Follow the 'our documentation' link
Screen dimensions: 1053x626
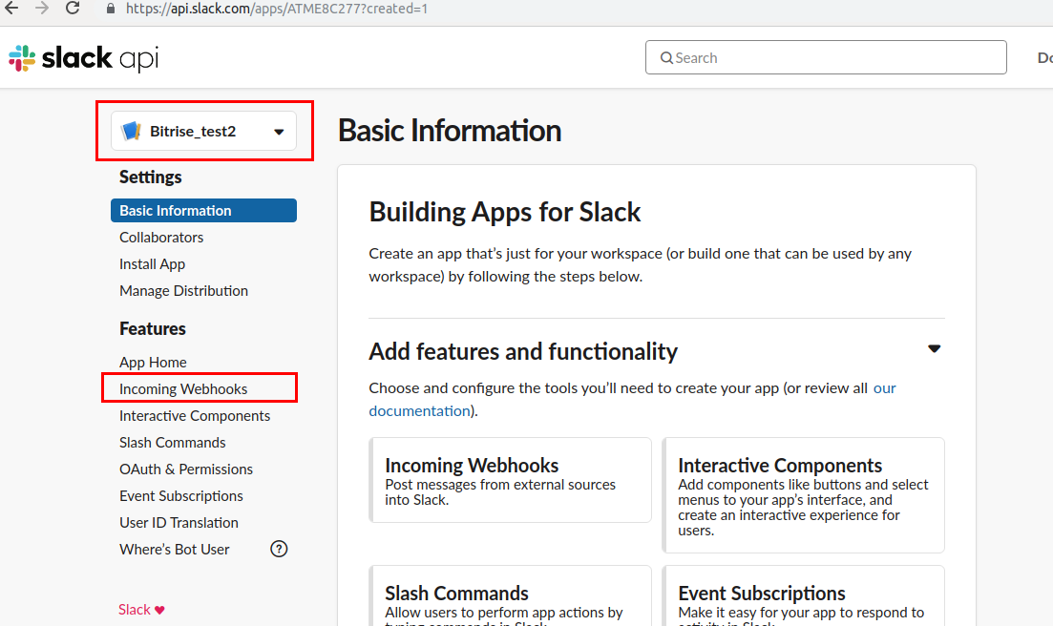[420, 410]
